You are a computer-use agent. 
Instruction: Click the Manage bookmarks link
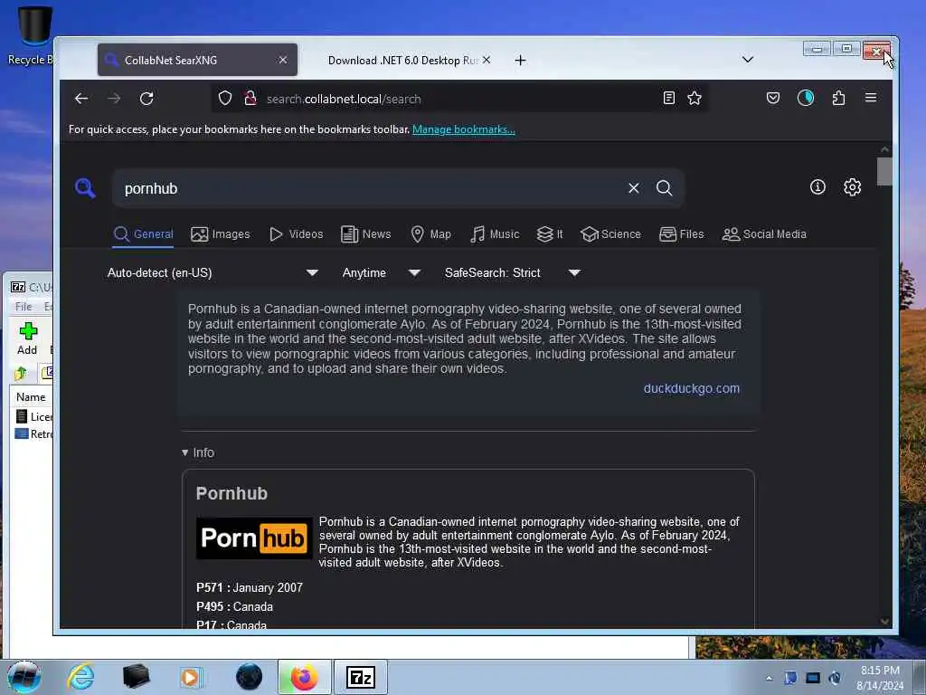point(464,129)
